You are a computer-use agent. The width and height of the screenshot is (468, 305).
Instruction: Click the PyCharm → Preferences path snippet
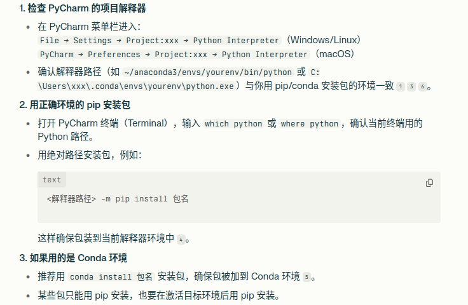coord(174,54)
